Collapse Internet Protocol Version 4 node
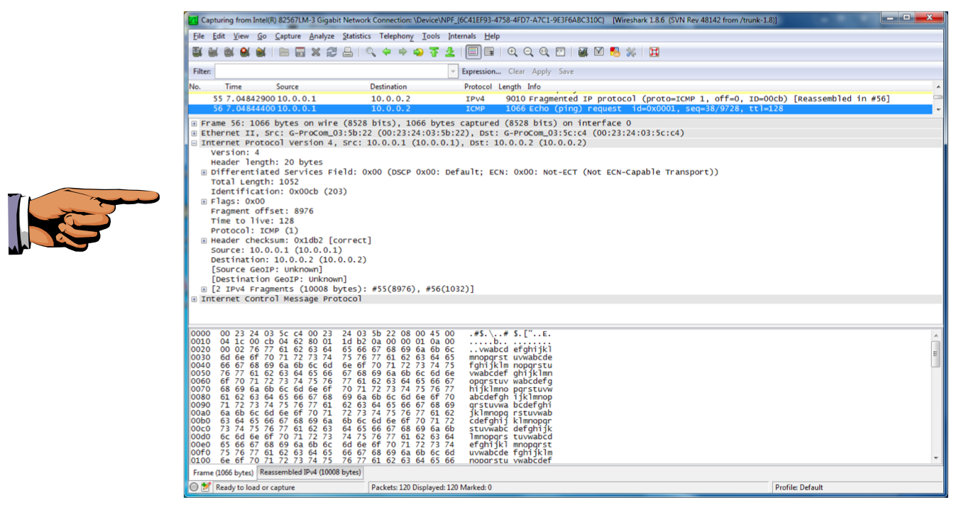Viewport: 956px width, 507px height. click(194, 143)
